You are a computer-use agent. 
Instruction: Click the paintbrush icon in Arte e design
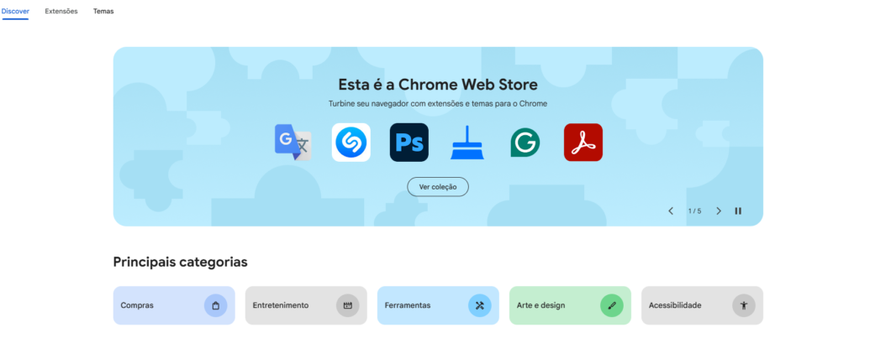coord(611,305)
